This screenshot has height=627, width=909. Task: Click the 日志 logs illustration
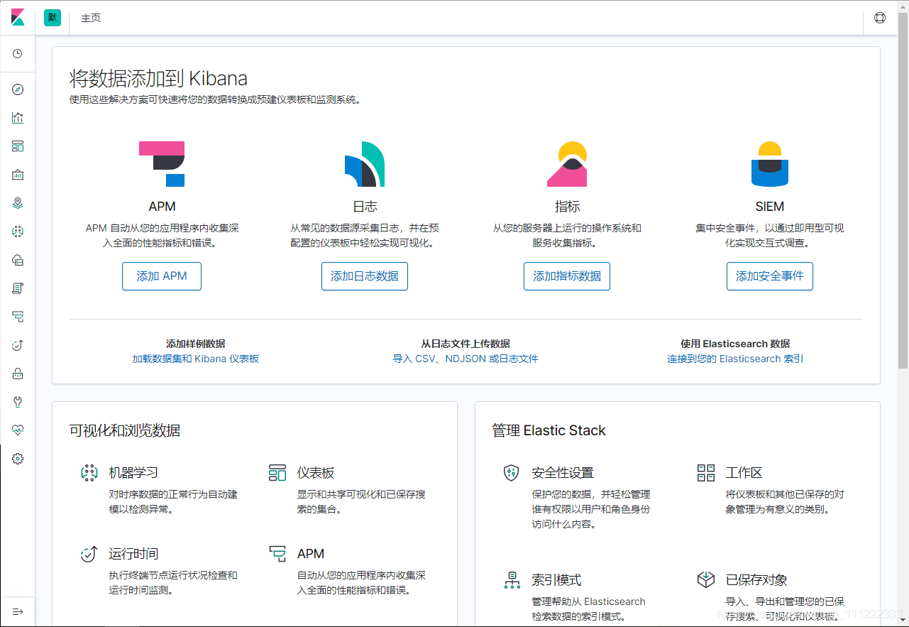coord(365,163)
